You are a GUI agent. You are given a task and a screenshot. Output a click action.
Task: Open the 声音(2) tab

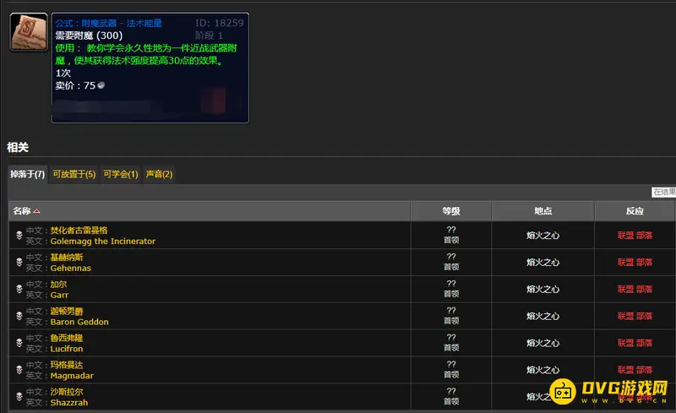(159, 174)
